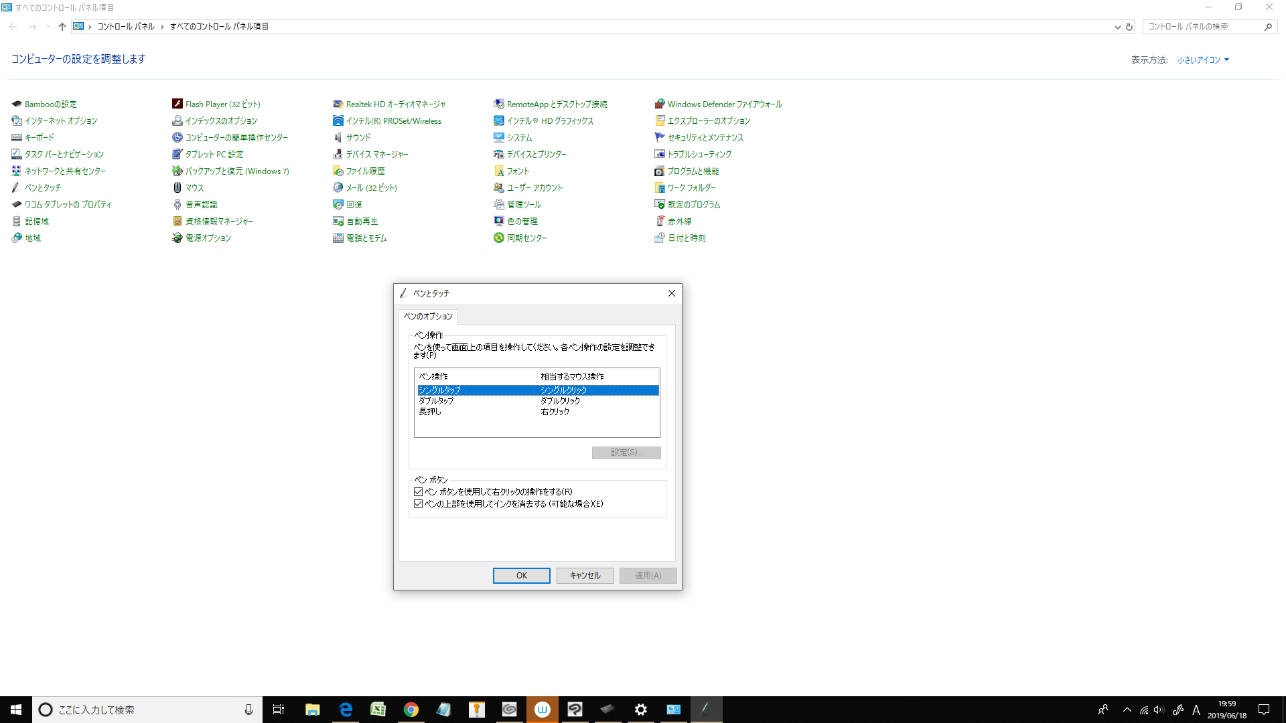This screenshot has width=1286, height=723.
Task: Toggle pen button right-click checkbox
Action: [x=419, y=492]
